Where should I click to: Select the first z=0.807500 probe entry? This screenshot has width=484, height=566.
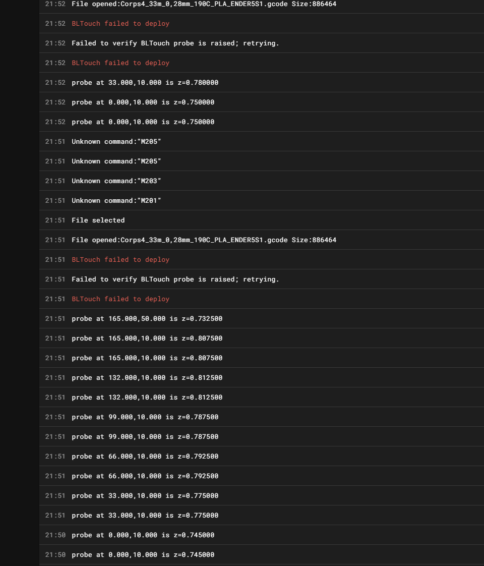(147, 338)
